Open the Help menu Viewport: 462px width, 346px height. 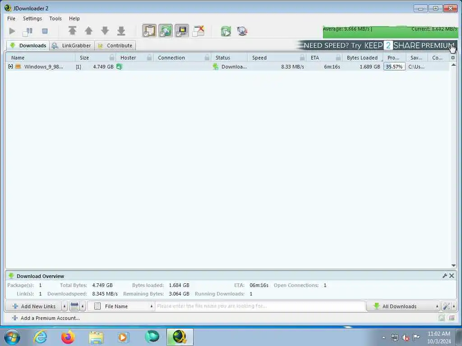pyautogui.click(x=74, y=18)
